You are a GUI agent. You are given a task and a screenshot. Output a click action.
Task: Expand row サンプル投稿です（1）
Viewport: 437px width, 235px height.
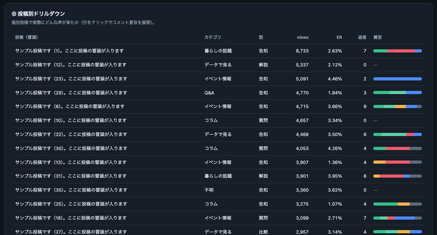pos(218,51)
